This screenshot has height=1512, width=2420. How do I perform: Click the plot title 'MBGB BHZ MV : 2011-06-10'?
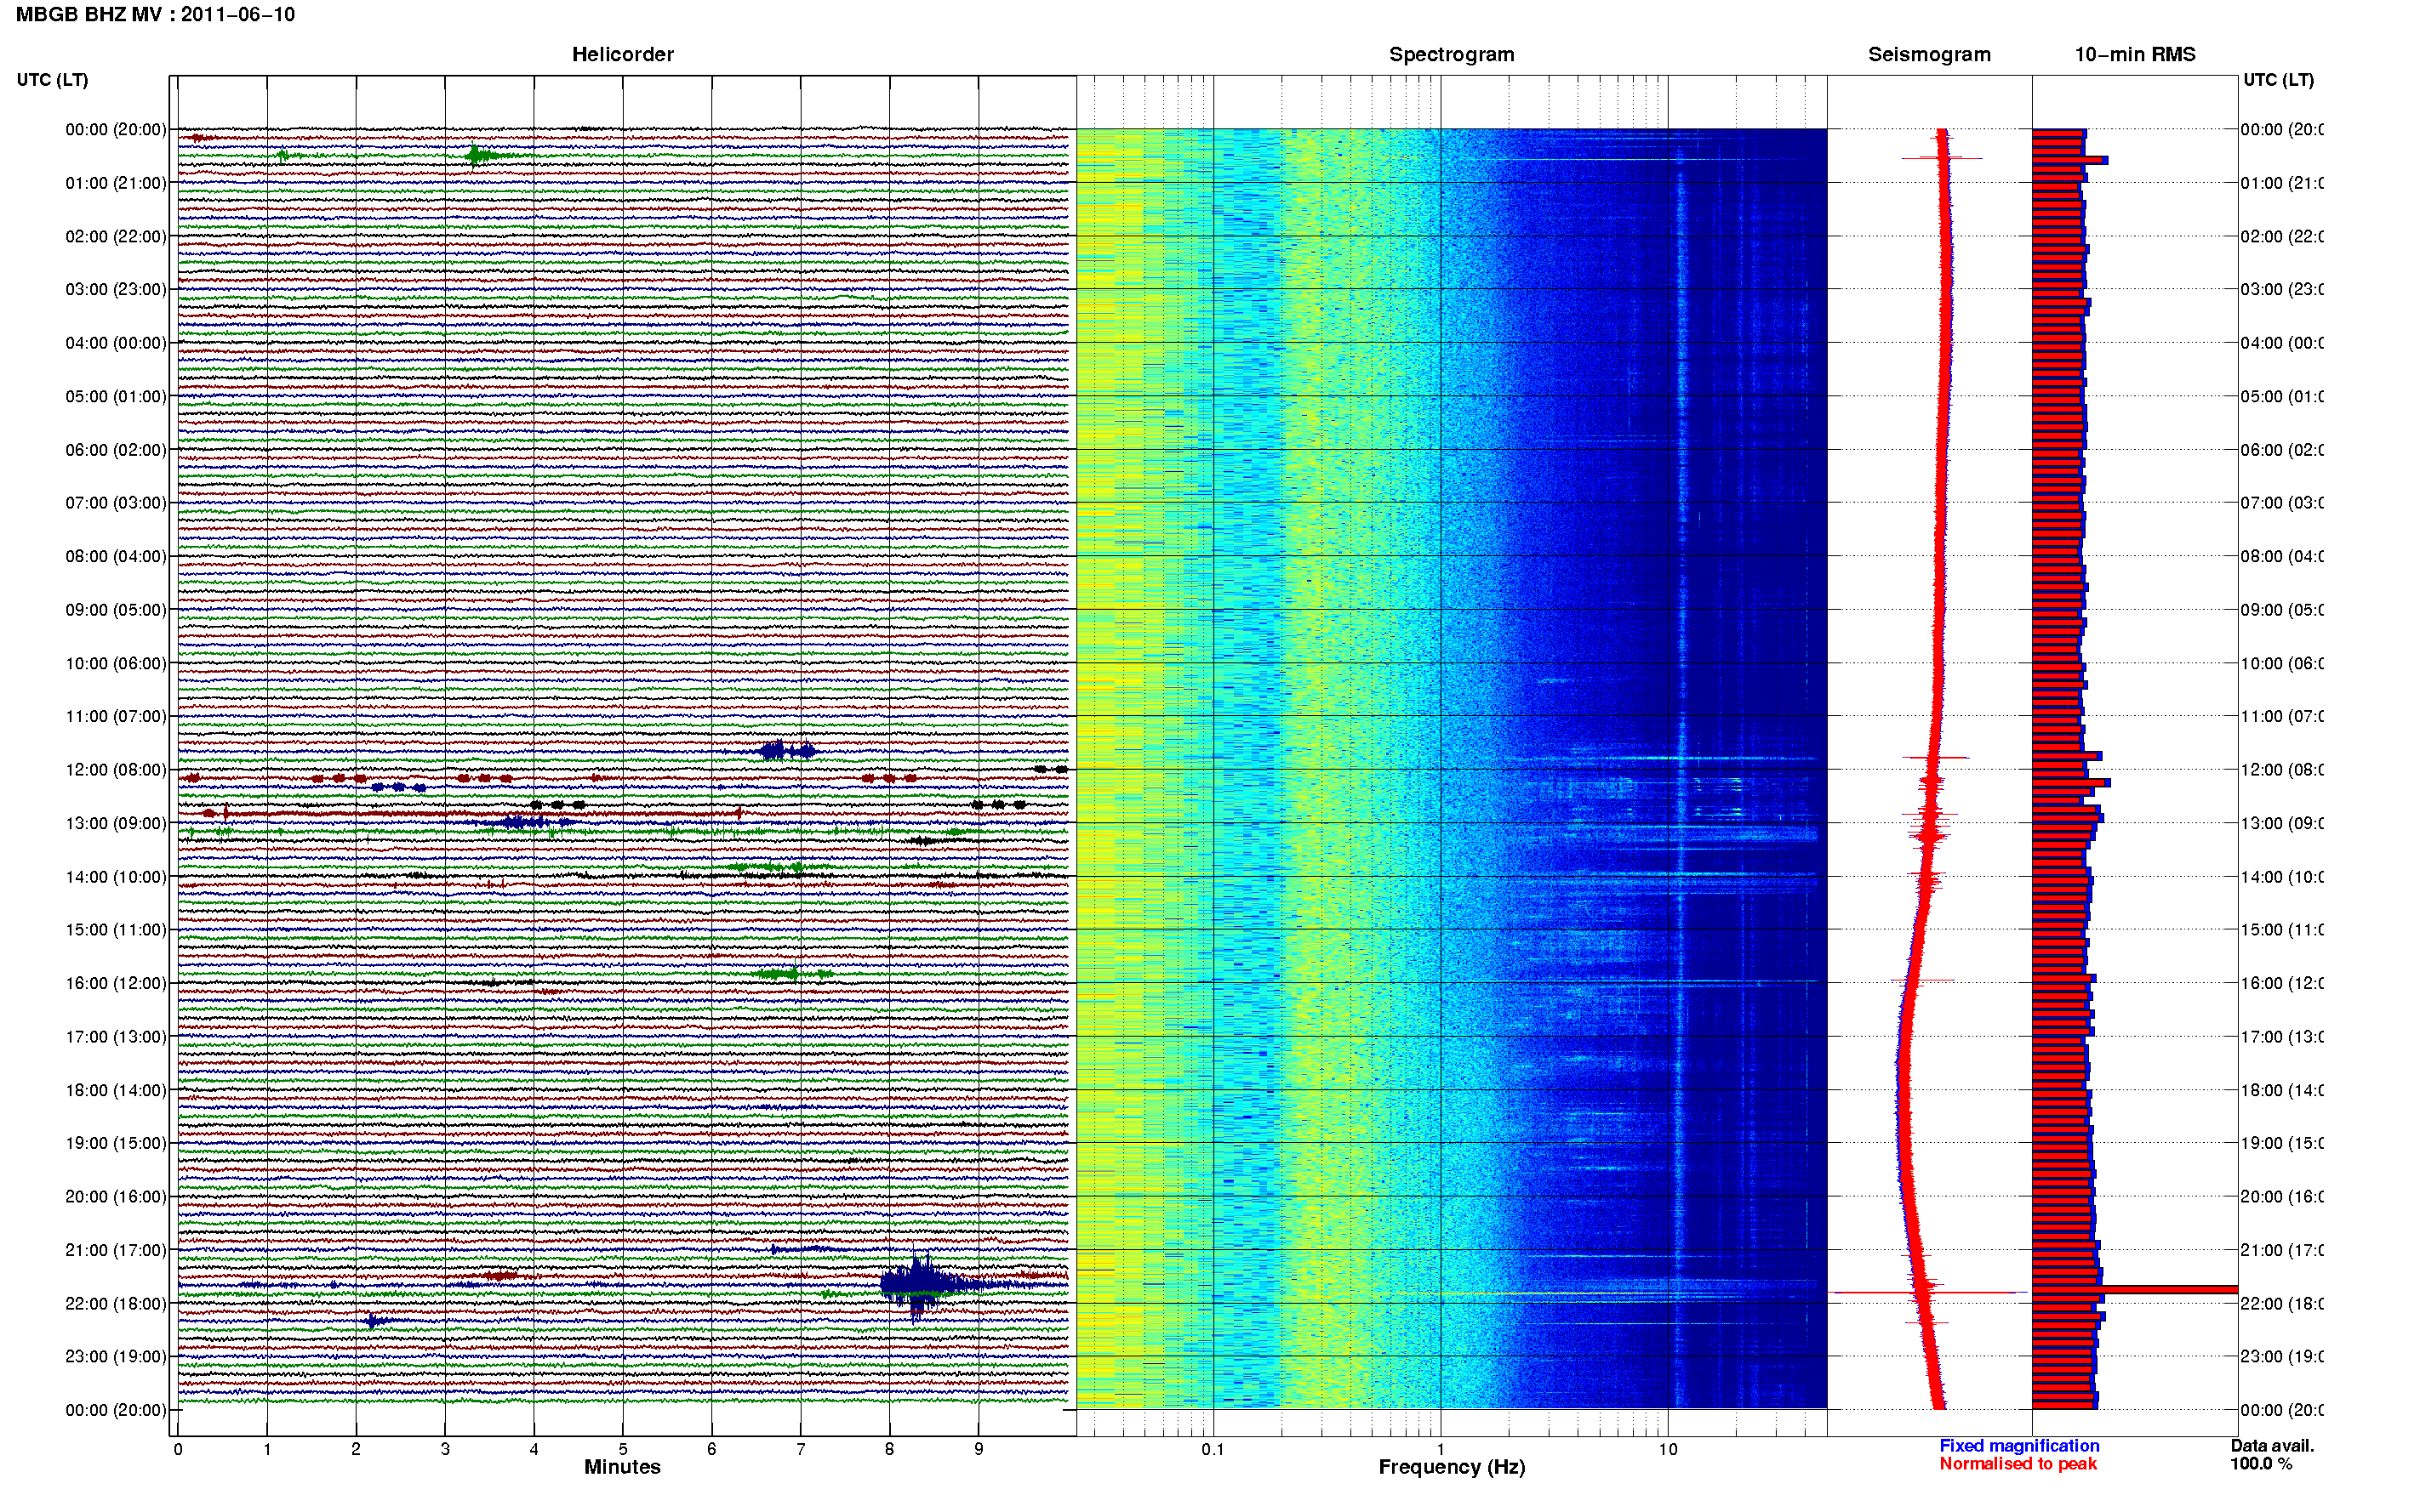[x=155, y=14]
